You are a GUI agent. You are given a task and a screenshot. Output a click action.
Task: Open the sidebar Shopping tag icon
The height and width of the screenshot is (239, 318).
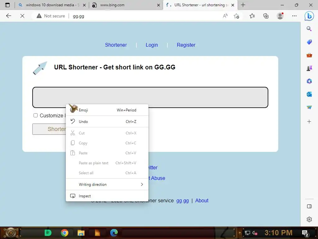309,42
